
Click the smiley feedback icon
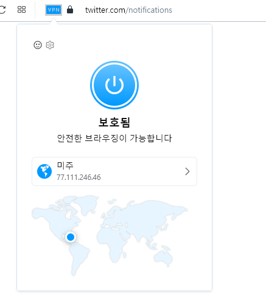click(x=38, y=45)
